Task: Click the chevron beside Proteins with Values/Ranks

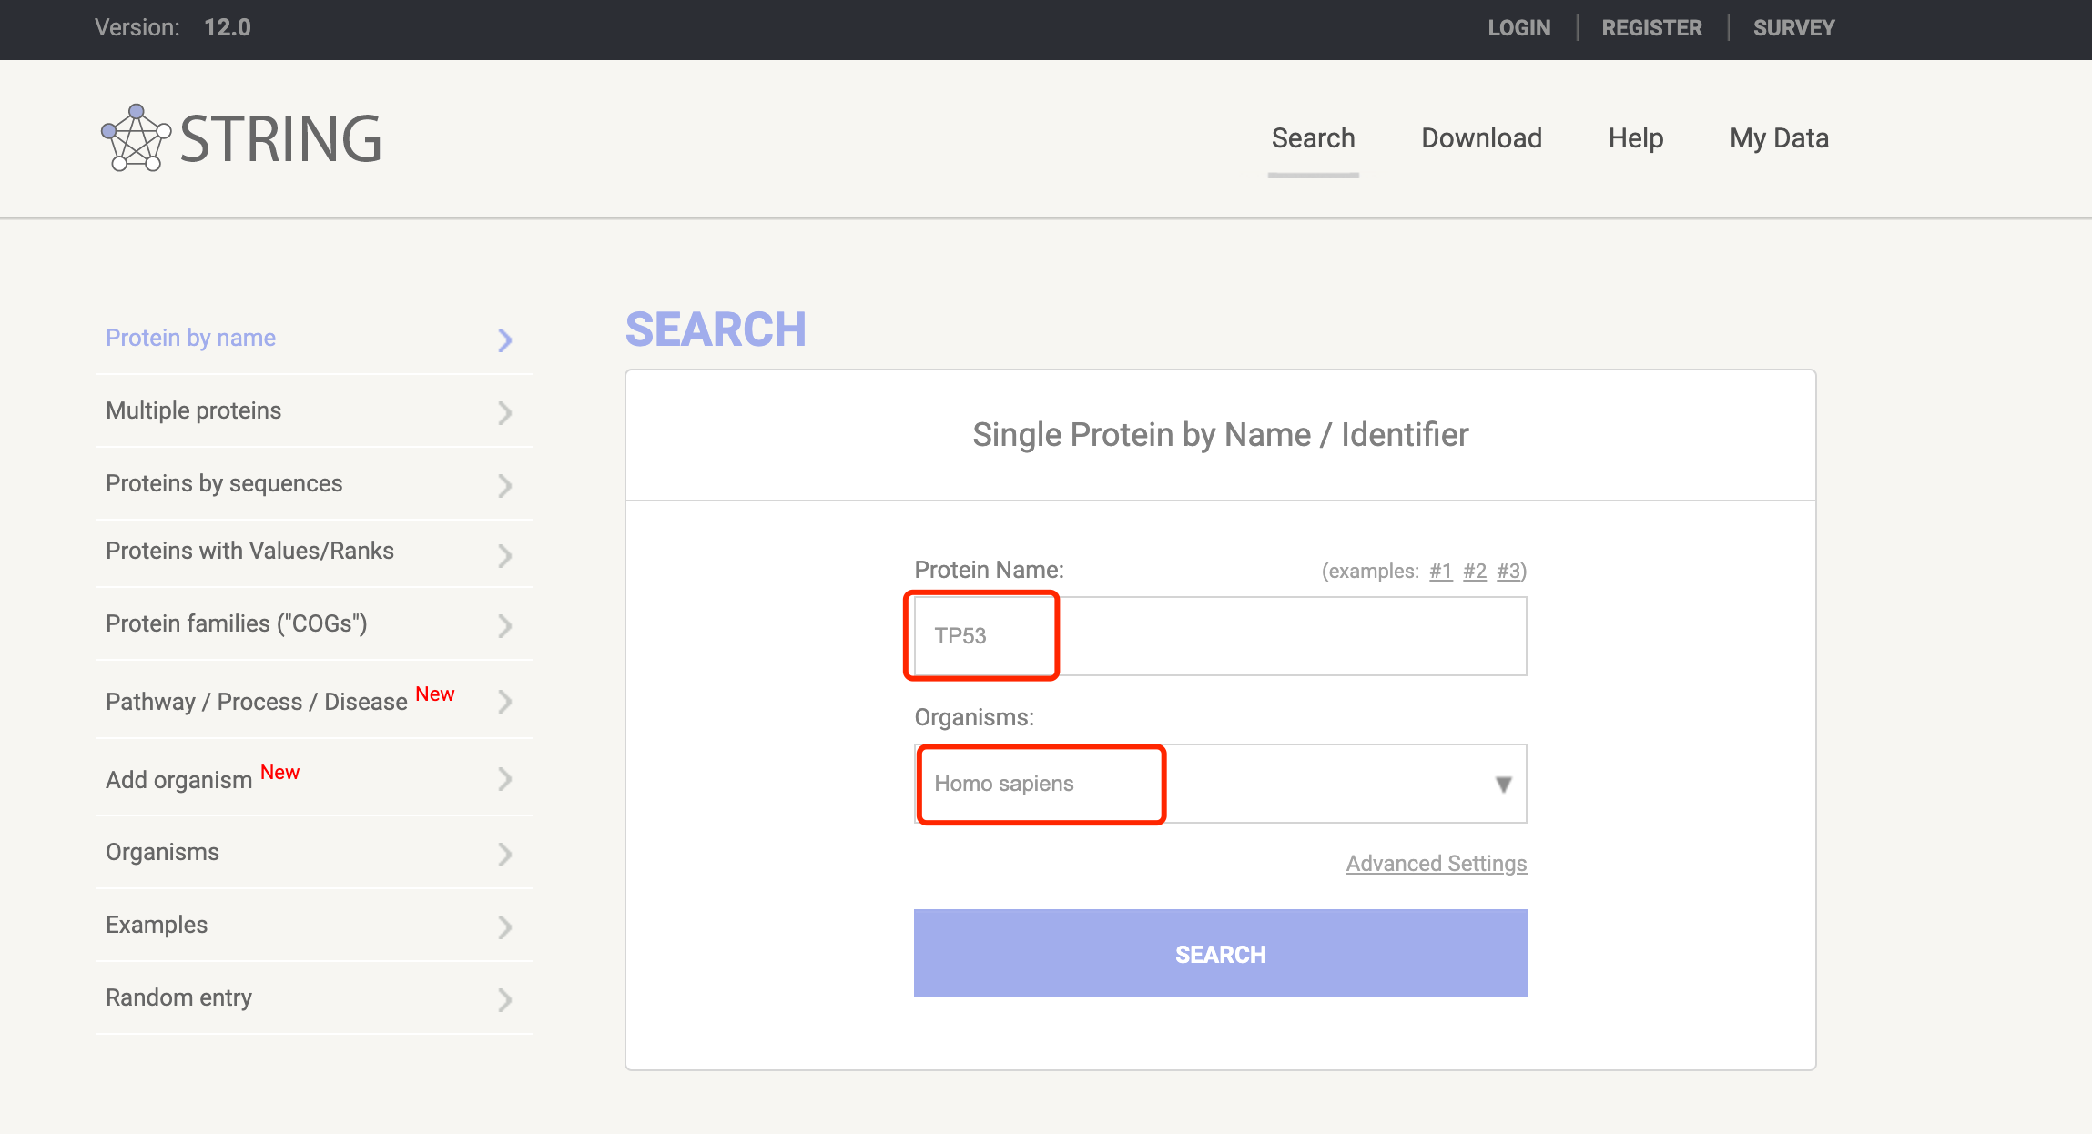Action: point(505,555)
